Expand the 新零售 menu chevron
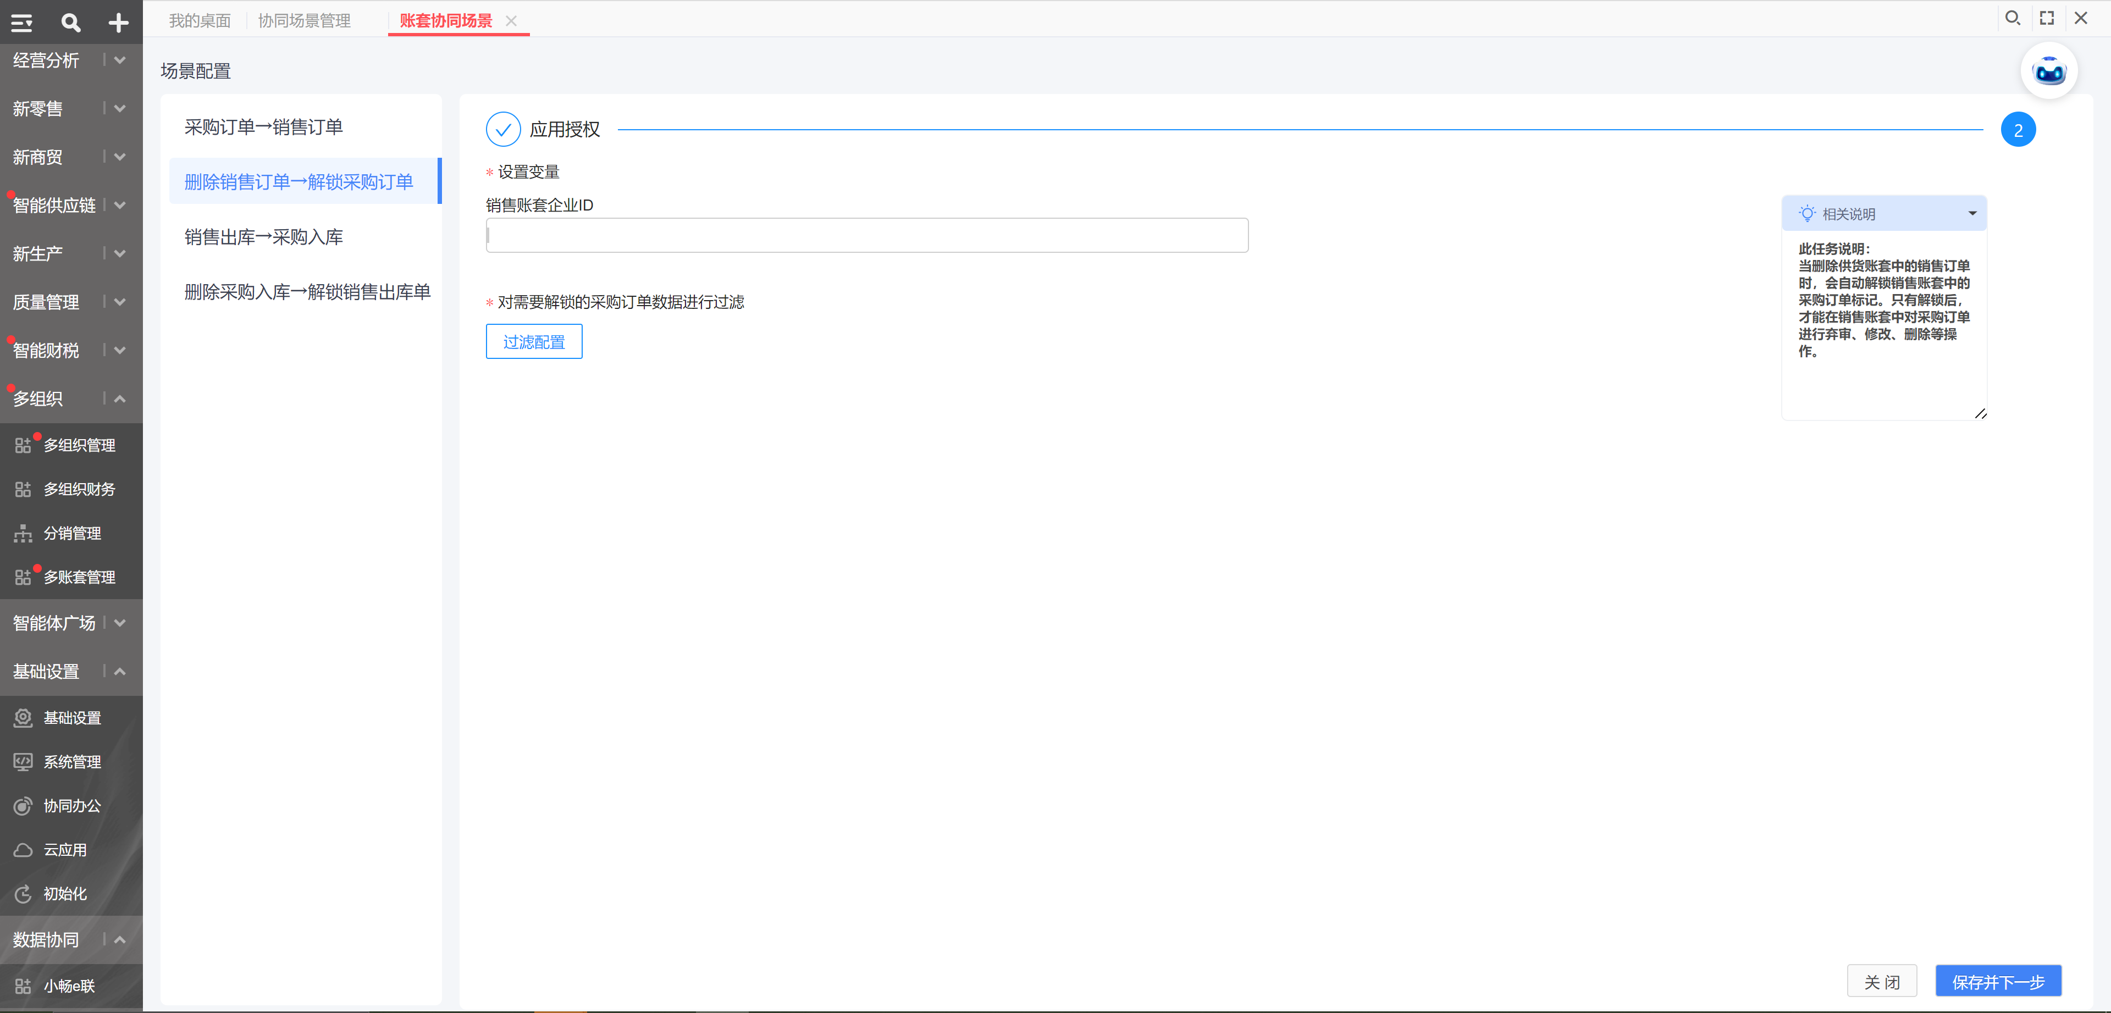This screenshot has width=2111, height=1013. pos(120,108)
